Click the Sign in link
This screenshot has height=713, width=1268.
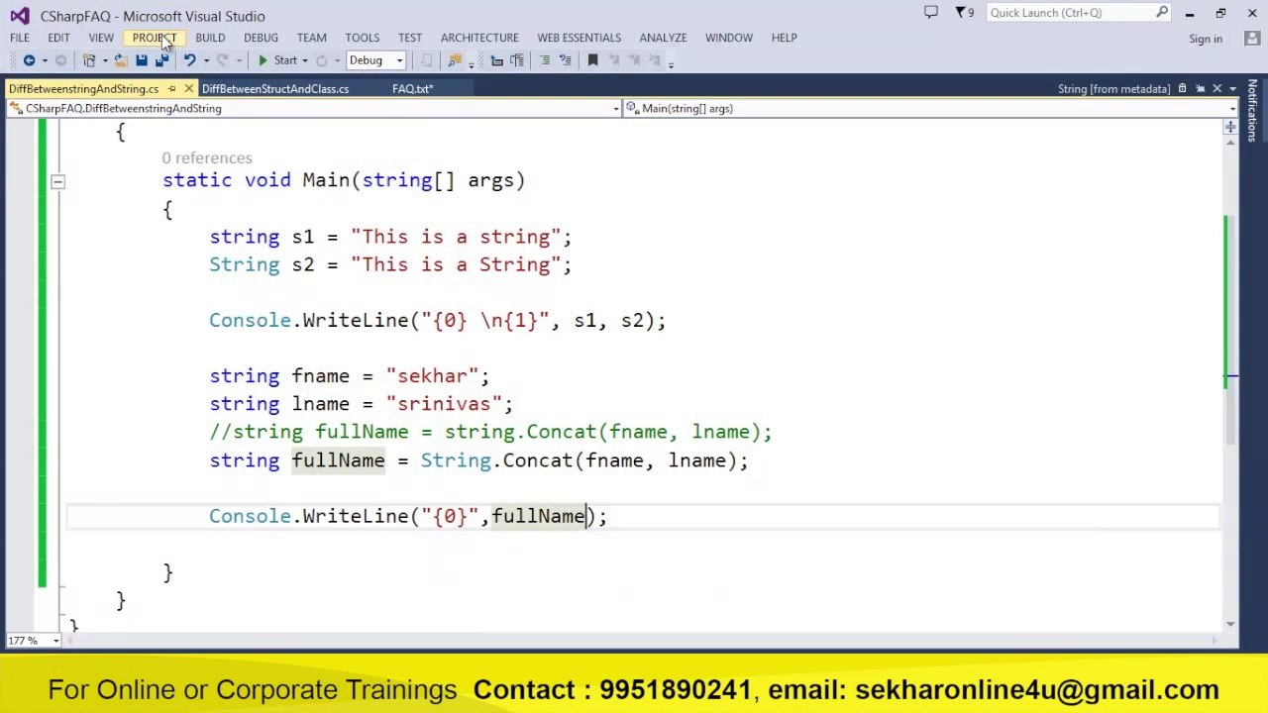pos(1206,39)
